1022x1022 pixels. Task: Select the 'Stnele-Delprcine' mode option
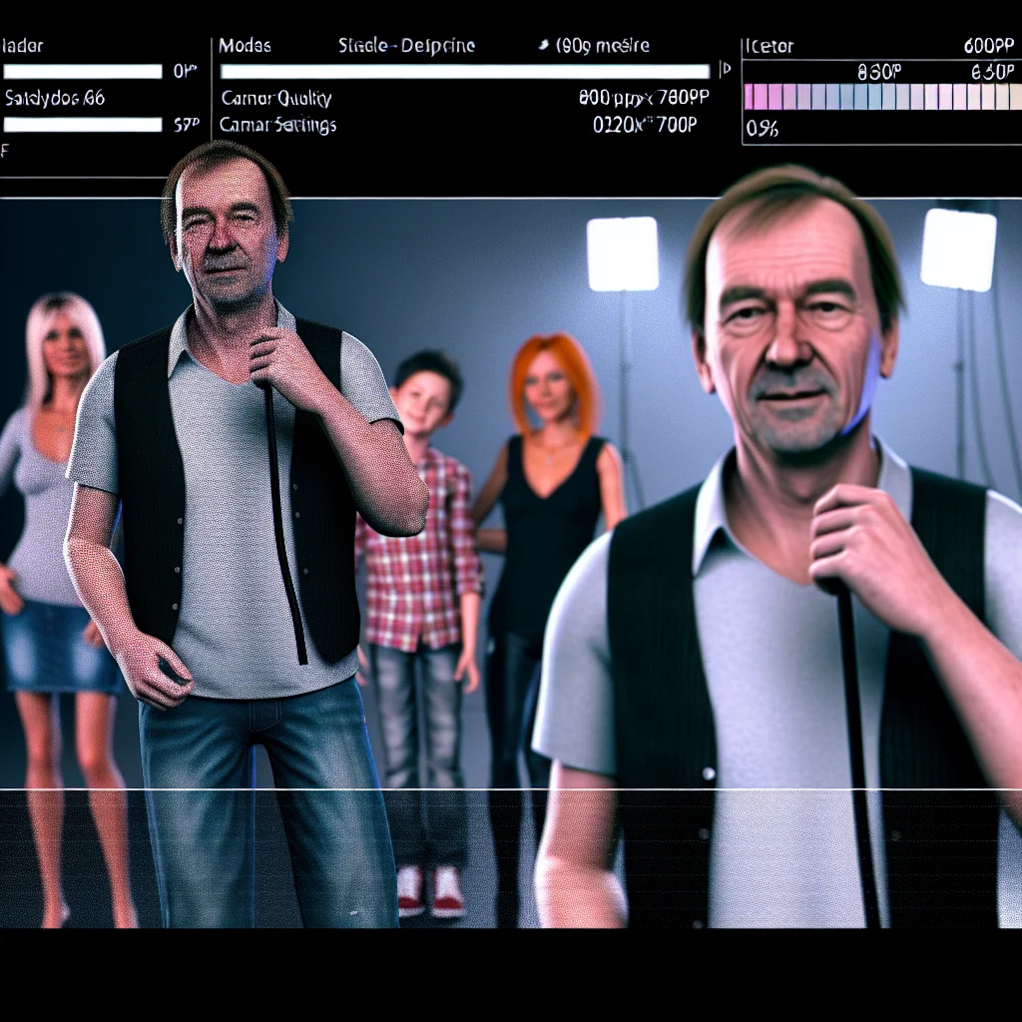[x=406, y=46]
